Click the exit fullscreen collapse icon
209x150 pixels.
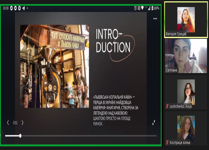(154, 123)
